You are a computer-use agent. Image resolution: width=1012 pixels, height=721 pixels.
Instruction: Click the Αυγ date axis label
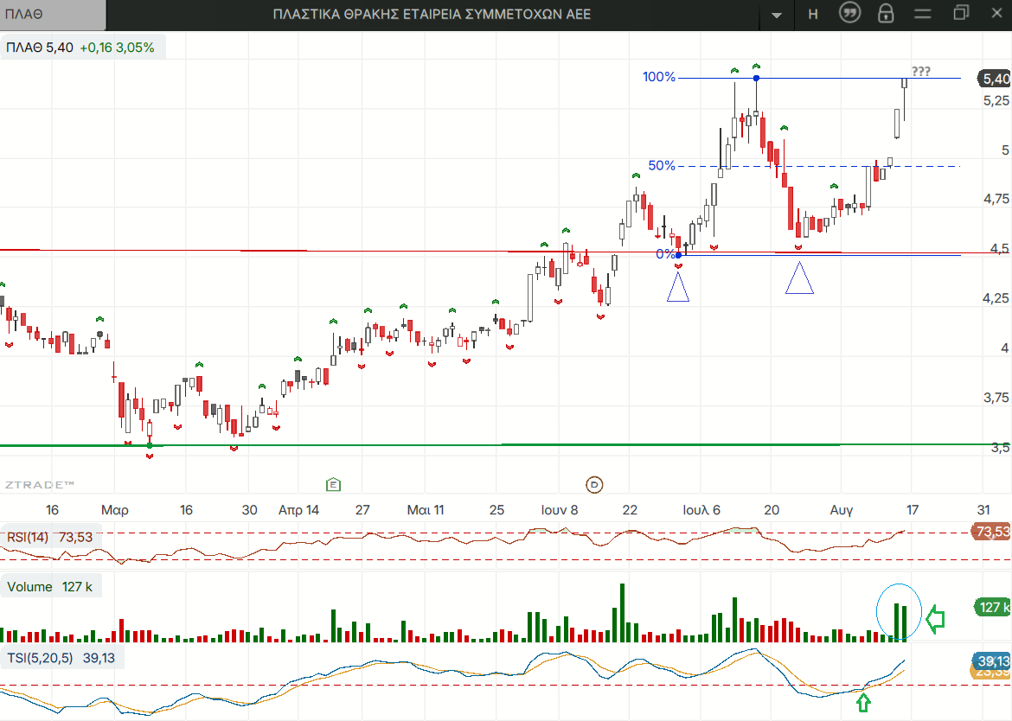click(841, 510)
